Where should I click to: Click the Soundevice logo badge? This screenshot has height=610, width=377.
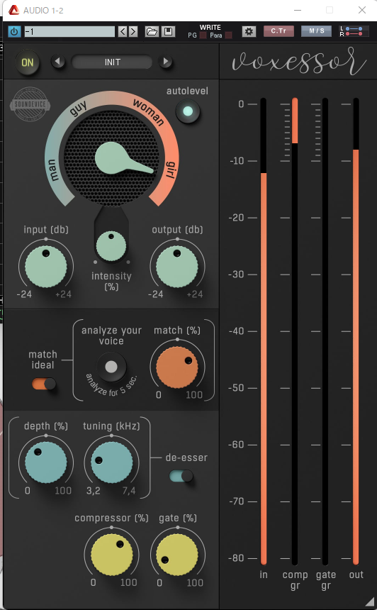tap(30, 104)
